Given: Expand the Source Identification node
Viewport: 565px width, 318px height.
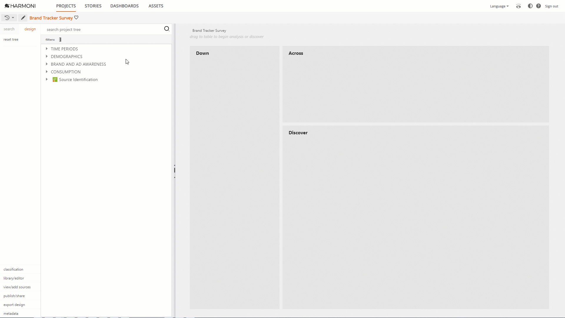Looking at the screenshot, I should [x=46, y=79].
